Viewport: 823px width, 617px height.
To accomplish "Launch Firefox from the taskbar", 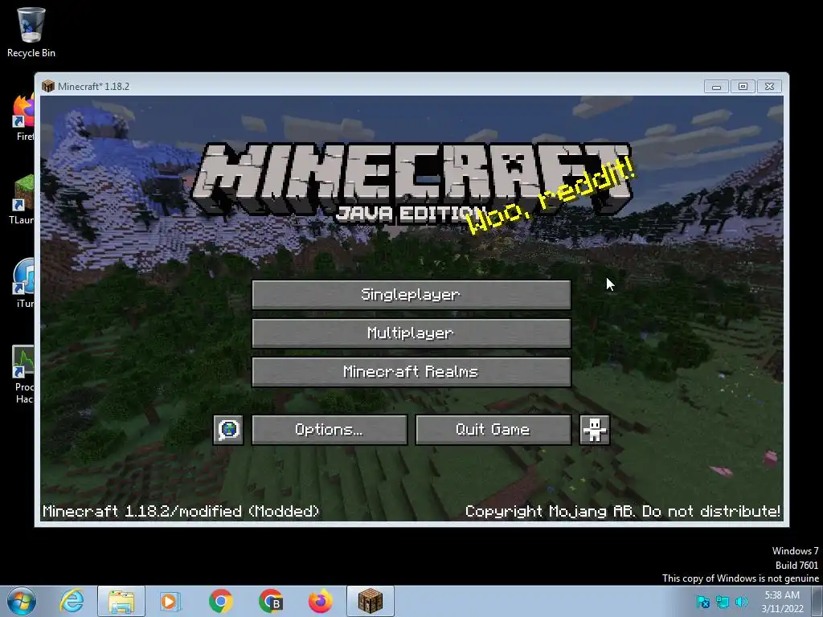I will (320, 601).
